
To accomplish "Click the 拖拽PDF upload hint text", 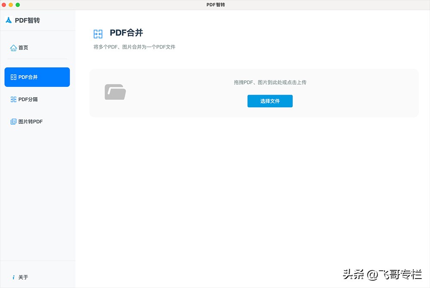I will point(269,83).
